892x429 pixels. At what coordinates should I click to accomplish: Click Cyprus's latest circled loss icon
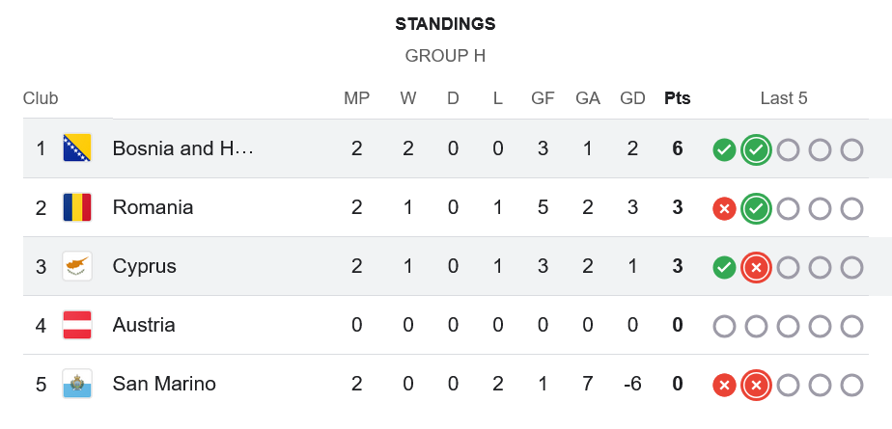tap(757, 267)
